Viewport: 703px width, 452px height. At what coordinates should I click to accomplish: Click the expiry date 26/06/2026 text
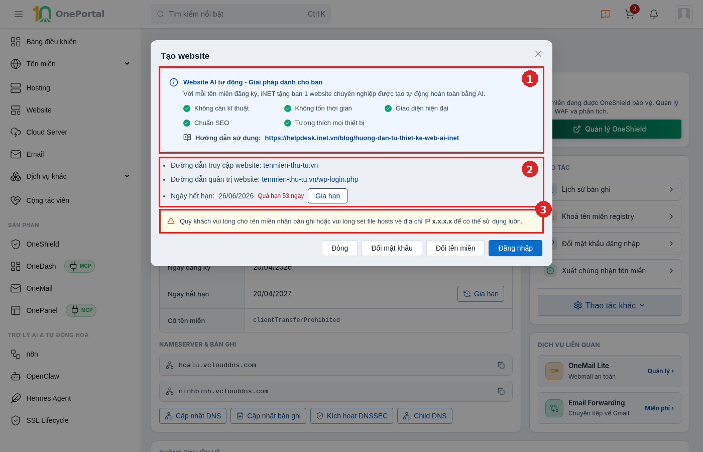[236, 196]
